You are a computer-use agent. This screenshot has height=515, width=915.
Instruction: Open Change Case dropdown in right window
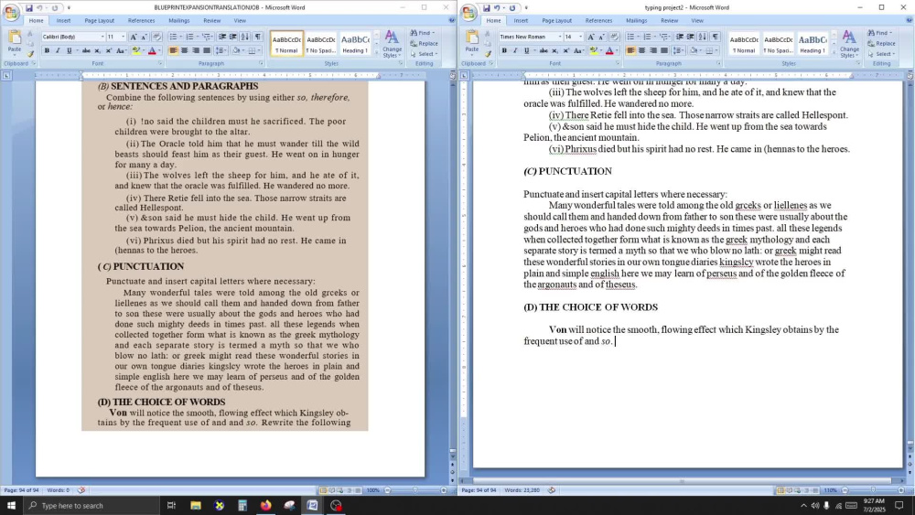578,50
